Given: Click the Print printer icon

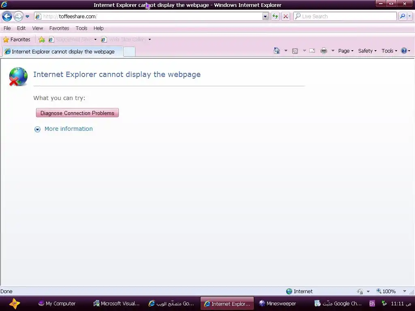Looking at the screenshot, I should coord(324,51).
